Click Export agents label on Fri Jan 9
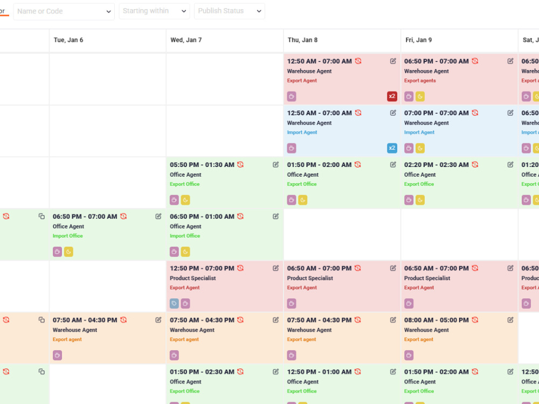This screenshot has width=539, height=404. click(x=420, y=81)
